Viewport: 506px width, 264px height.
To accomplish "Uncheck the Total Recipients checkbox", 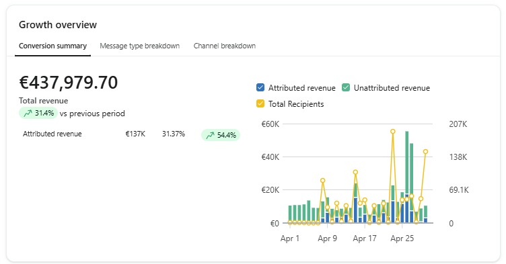I will point(260,104).
